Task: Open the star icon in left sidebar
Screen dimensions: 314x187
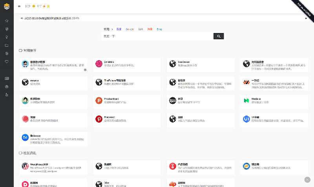Action: (x=7, y=21)
